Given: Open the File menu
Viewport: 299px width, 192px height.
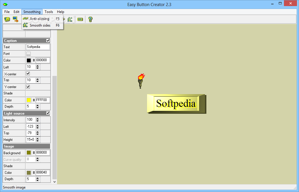Looking at the screenshot, I should coord(7,12).
